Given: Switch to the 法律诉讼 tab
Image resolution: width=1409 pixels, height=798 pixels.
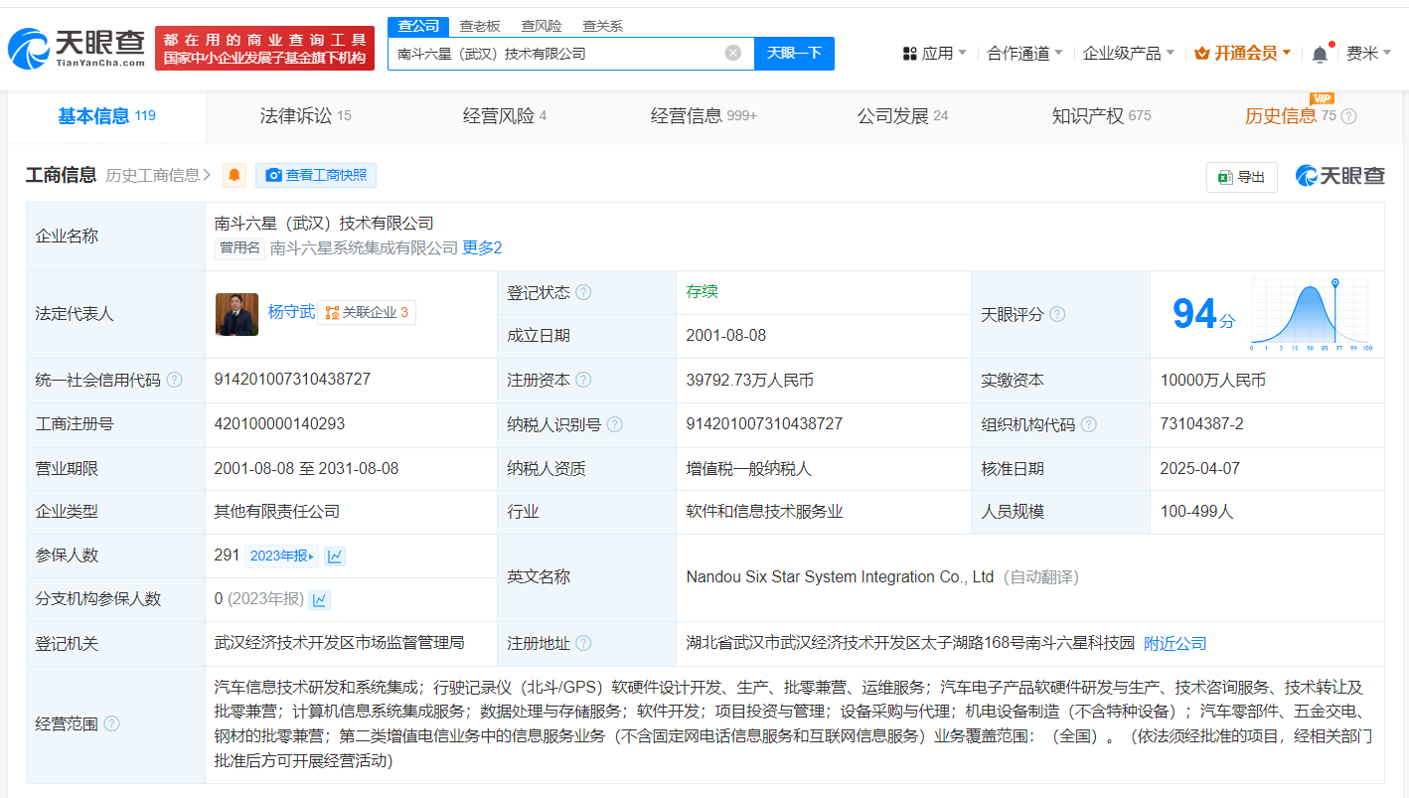Looking at the screenshot, I should click(x=305, y=116).
